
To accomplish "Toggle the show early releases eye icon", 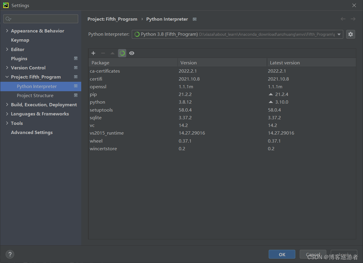I will tap(132, 53).
